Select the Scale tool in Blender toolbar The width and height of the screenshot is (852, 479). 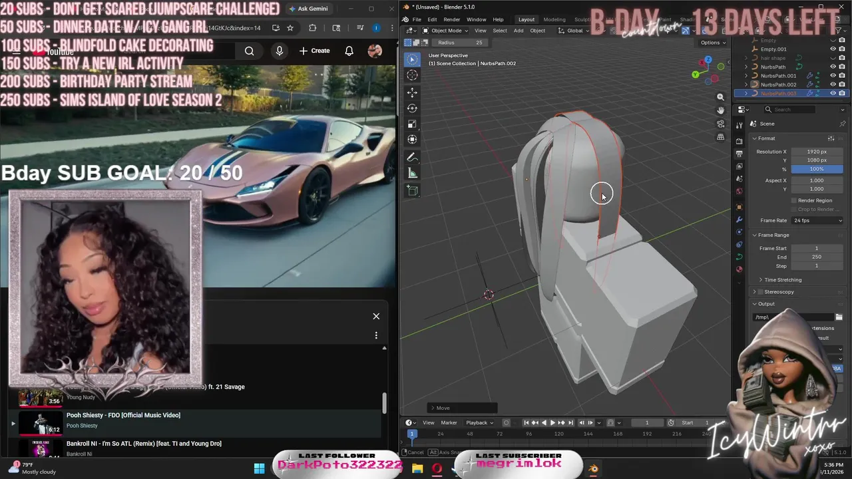coord(412,124)
